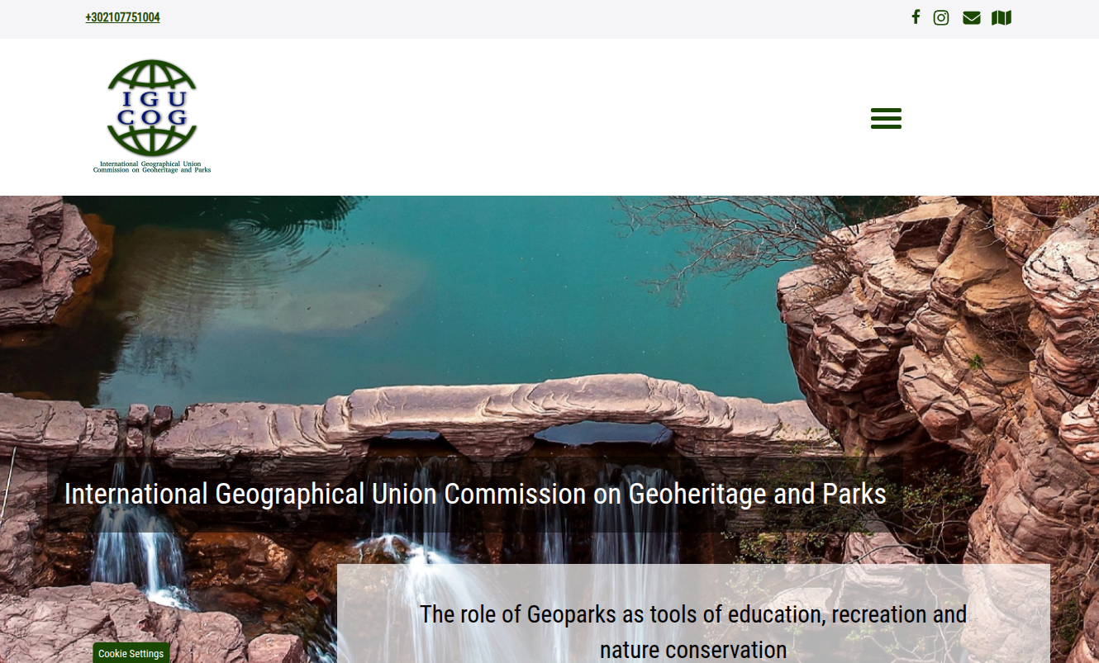The width and height of the screenshot is (1099, 663).
Task: Click phone number +302107751004
Action: (x=122, y=17)
